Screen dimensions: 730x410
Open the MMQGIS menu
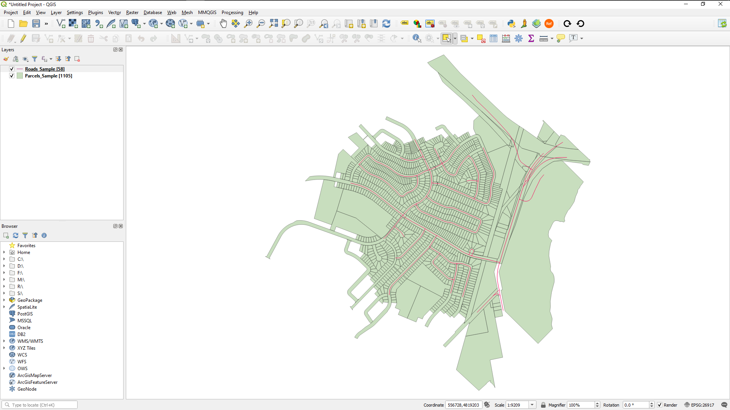coord(207,13)
